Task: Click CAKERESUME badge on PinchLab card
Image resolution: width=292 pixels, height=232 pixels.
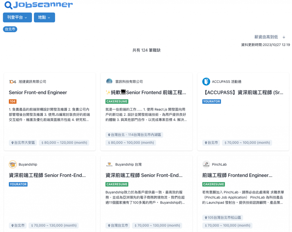Action: point(213,184)
